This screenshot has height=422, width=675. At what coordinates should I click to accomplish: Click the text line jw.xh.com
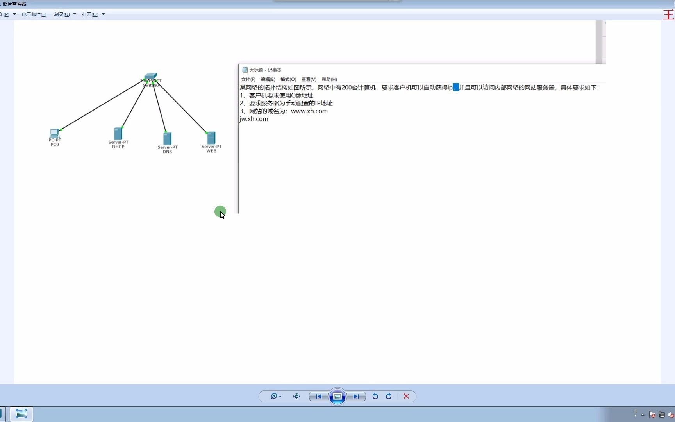coord(254,119)
